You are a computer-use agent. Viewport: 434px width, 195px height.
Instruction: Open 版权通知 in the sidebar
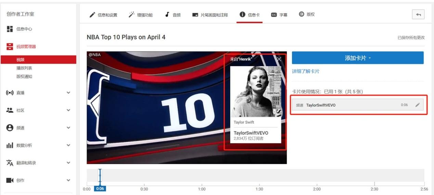24,76
